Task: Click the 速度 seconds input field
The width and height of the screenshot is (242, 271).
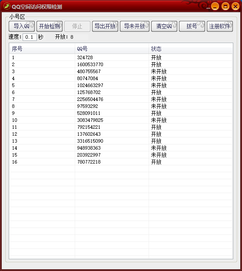Action: 30,37
